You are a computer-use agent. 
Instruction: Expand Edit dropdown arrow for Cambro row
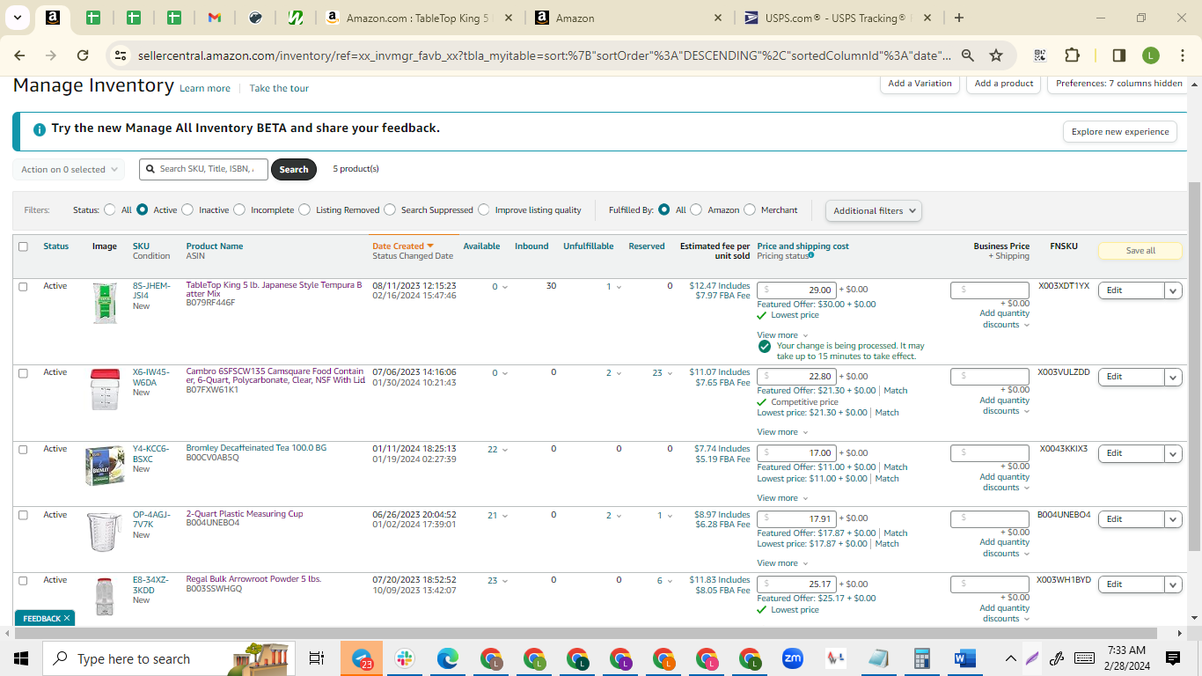coord(1173,377)
